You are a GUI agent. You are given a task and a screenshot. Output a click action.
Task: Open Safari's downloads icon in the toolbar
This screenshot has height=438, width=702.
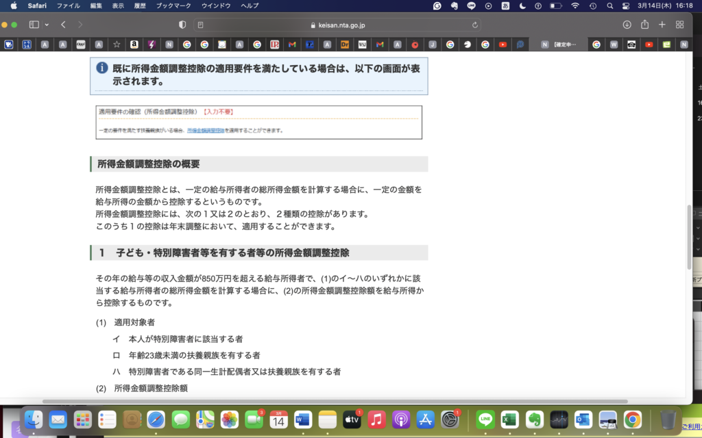(626, 23)
